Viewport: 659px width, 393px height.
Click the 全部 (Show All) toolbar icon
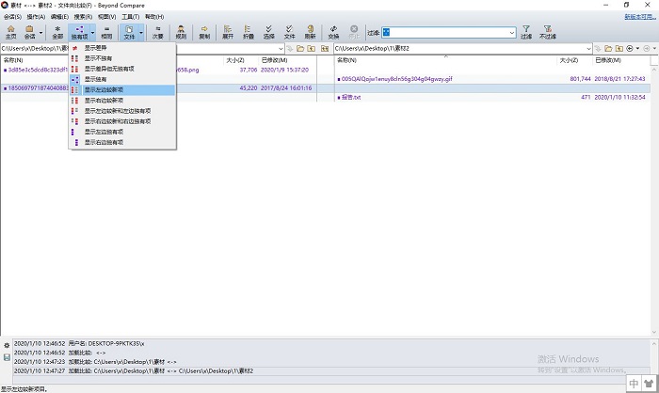(x=57, y=32)
